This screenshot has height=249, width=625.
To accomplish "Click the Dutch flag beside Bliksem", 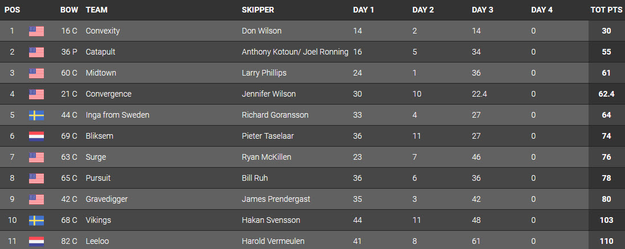I will coord(36,136).
